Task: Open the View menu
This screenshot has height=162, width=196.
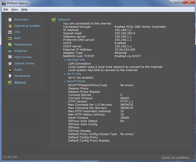Action: [x=15, y=9]
